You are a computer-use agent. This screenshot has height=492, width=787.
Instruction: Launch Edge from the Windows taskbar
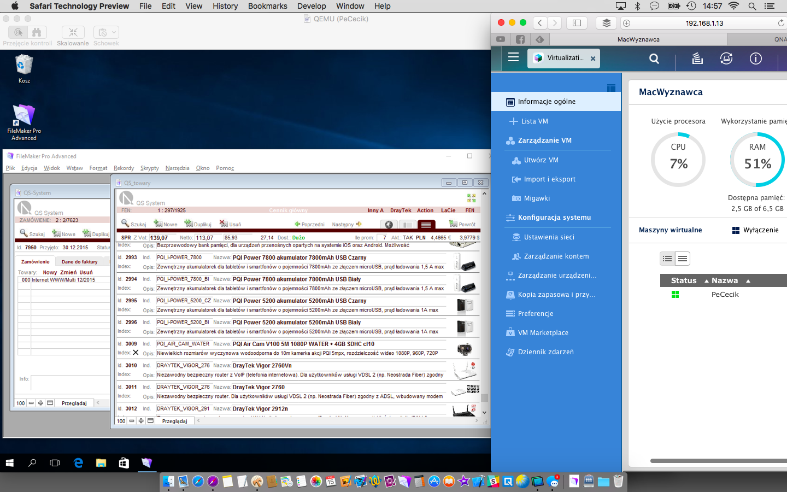click(78, 463)
